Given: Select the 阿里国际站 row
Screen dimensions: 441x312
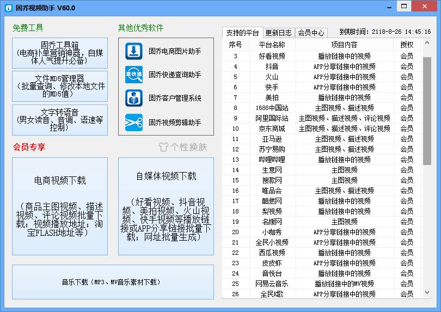Looking at the screenshot, I should 322,118.
